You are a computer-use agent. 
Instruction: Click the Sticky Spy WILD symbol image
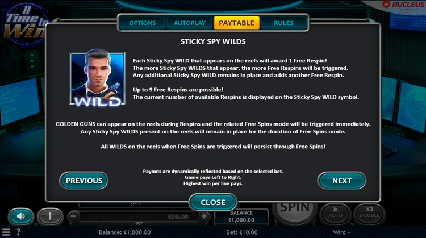[98, 78]
